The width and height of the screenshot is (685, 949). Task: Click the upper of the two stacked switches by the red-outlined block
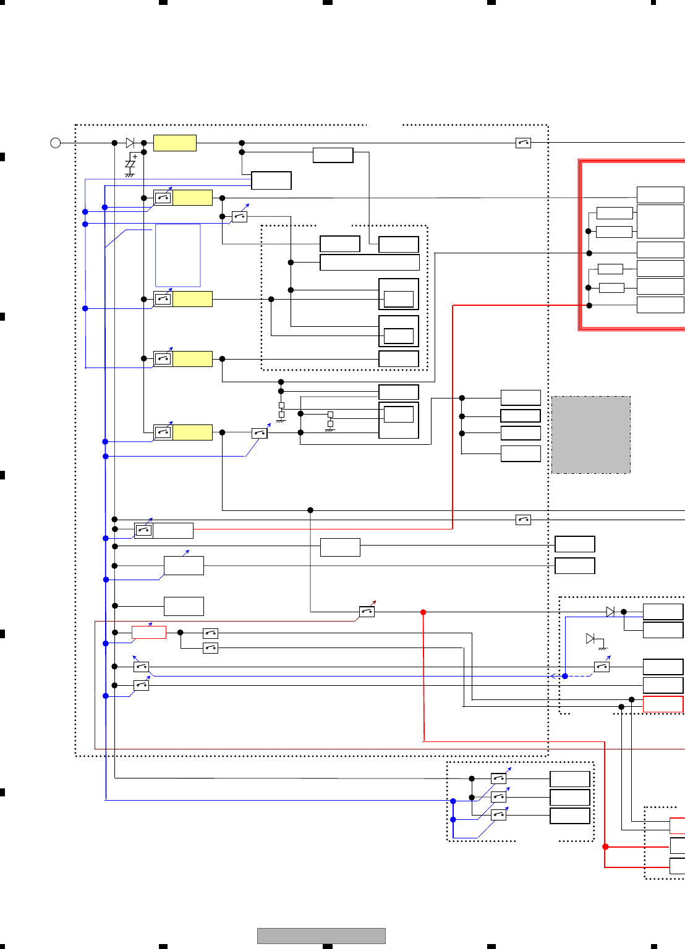tap(210, 633)
